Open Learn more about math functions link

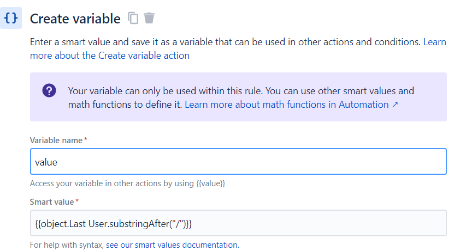(287, 104)
